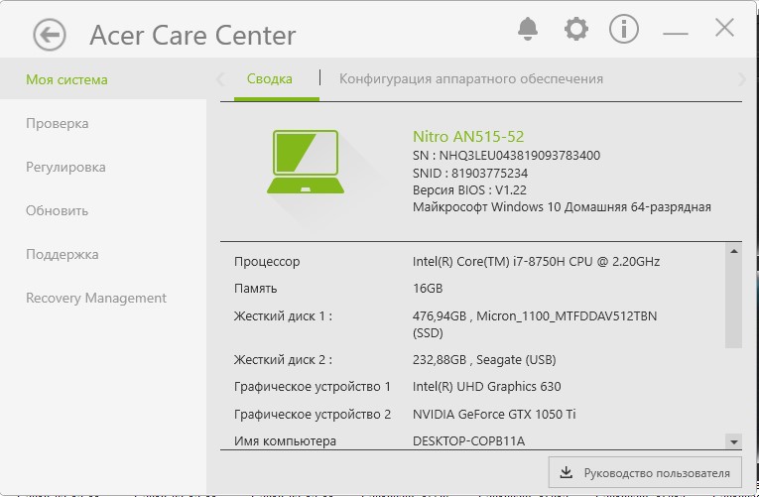Viewport: 759px width, 497px height.
Task: Switch to Конфигурация аппаратного обеспечения tab
Action: [471, 79]
